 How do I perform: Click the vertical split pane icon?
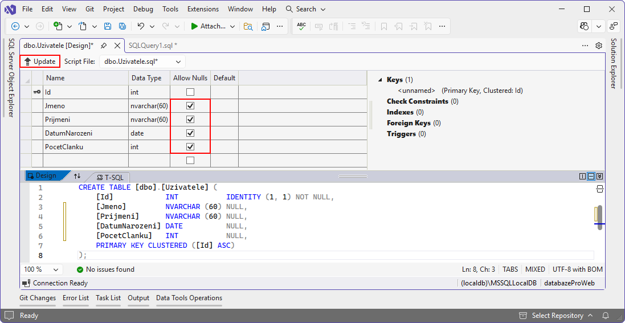point(582,176)
